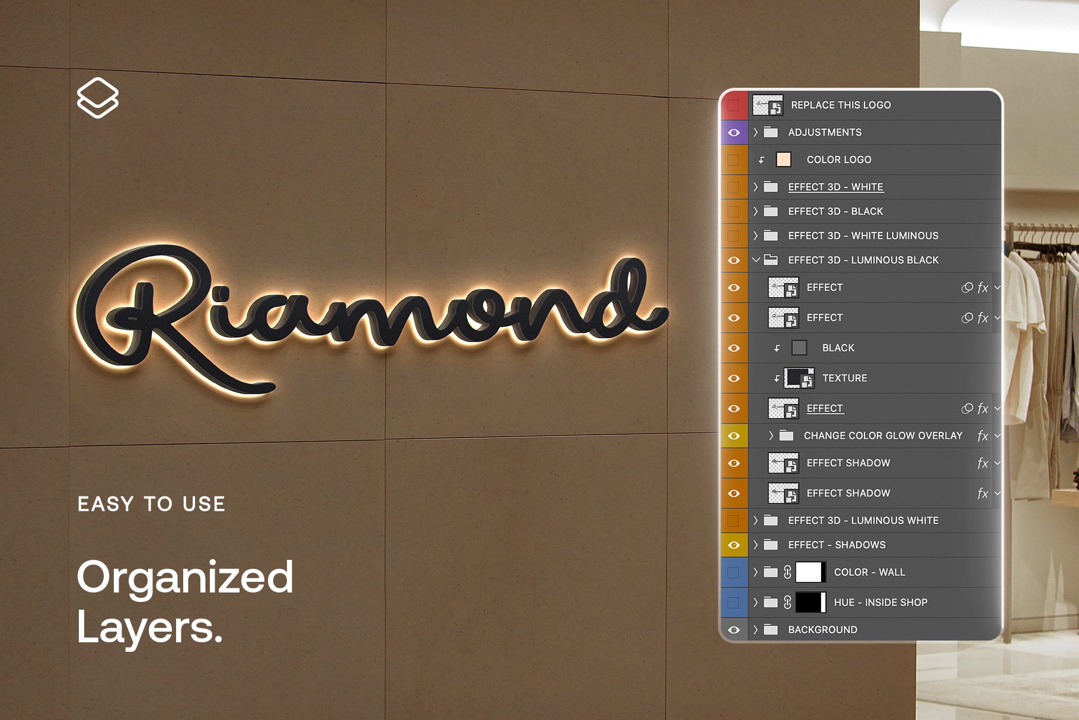Viewport: 1079px width, 720px height.
Task: Show the REPLACE THIS LOGO layer
Action: [x=733, y=105]
